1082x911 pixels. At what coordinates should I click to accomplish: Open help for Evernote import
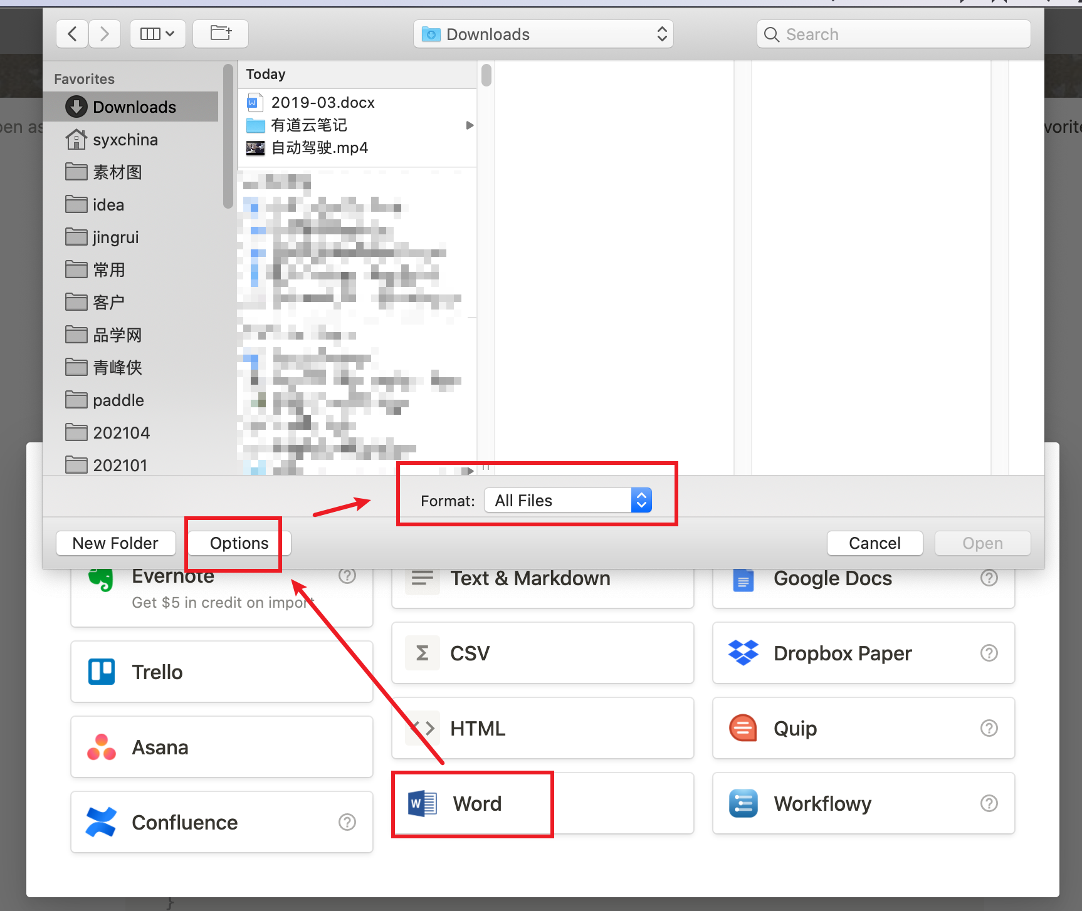tap(347, 575)
